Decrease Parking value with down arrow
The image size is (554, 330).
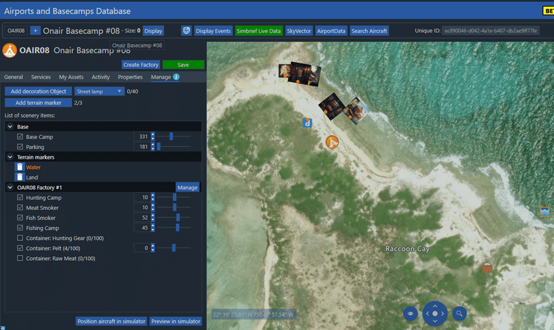[x=152, y=149]
